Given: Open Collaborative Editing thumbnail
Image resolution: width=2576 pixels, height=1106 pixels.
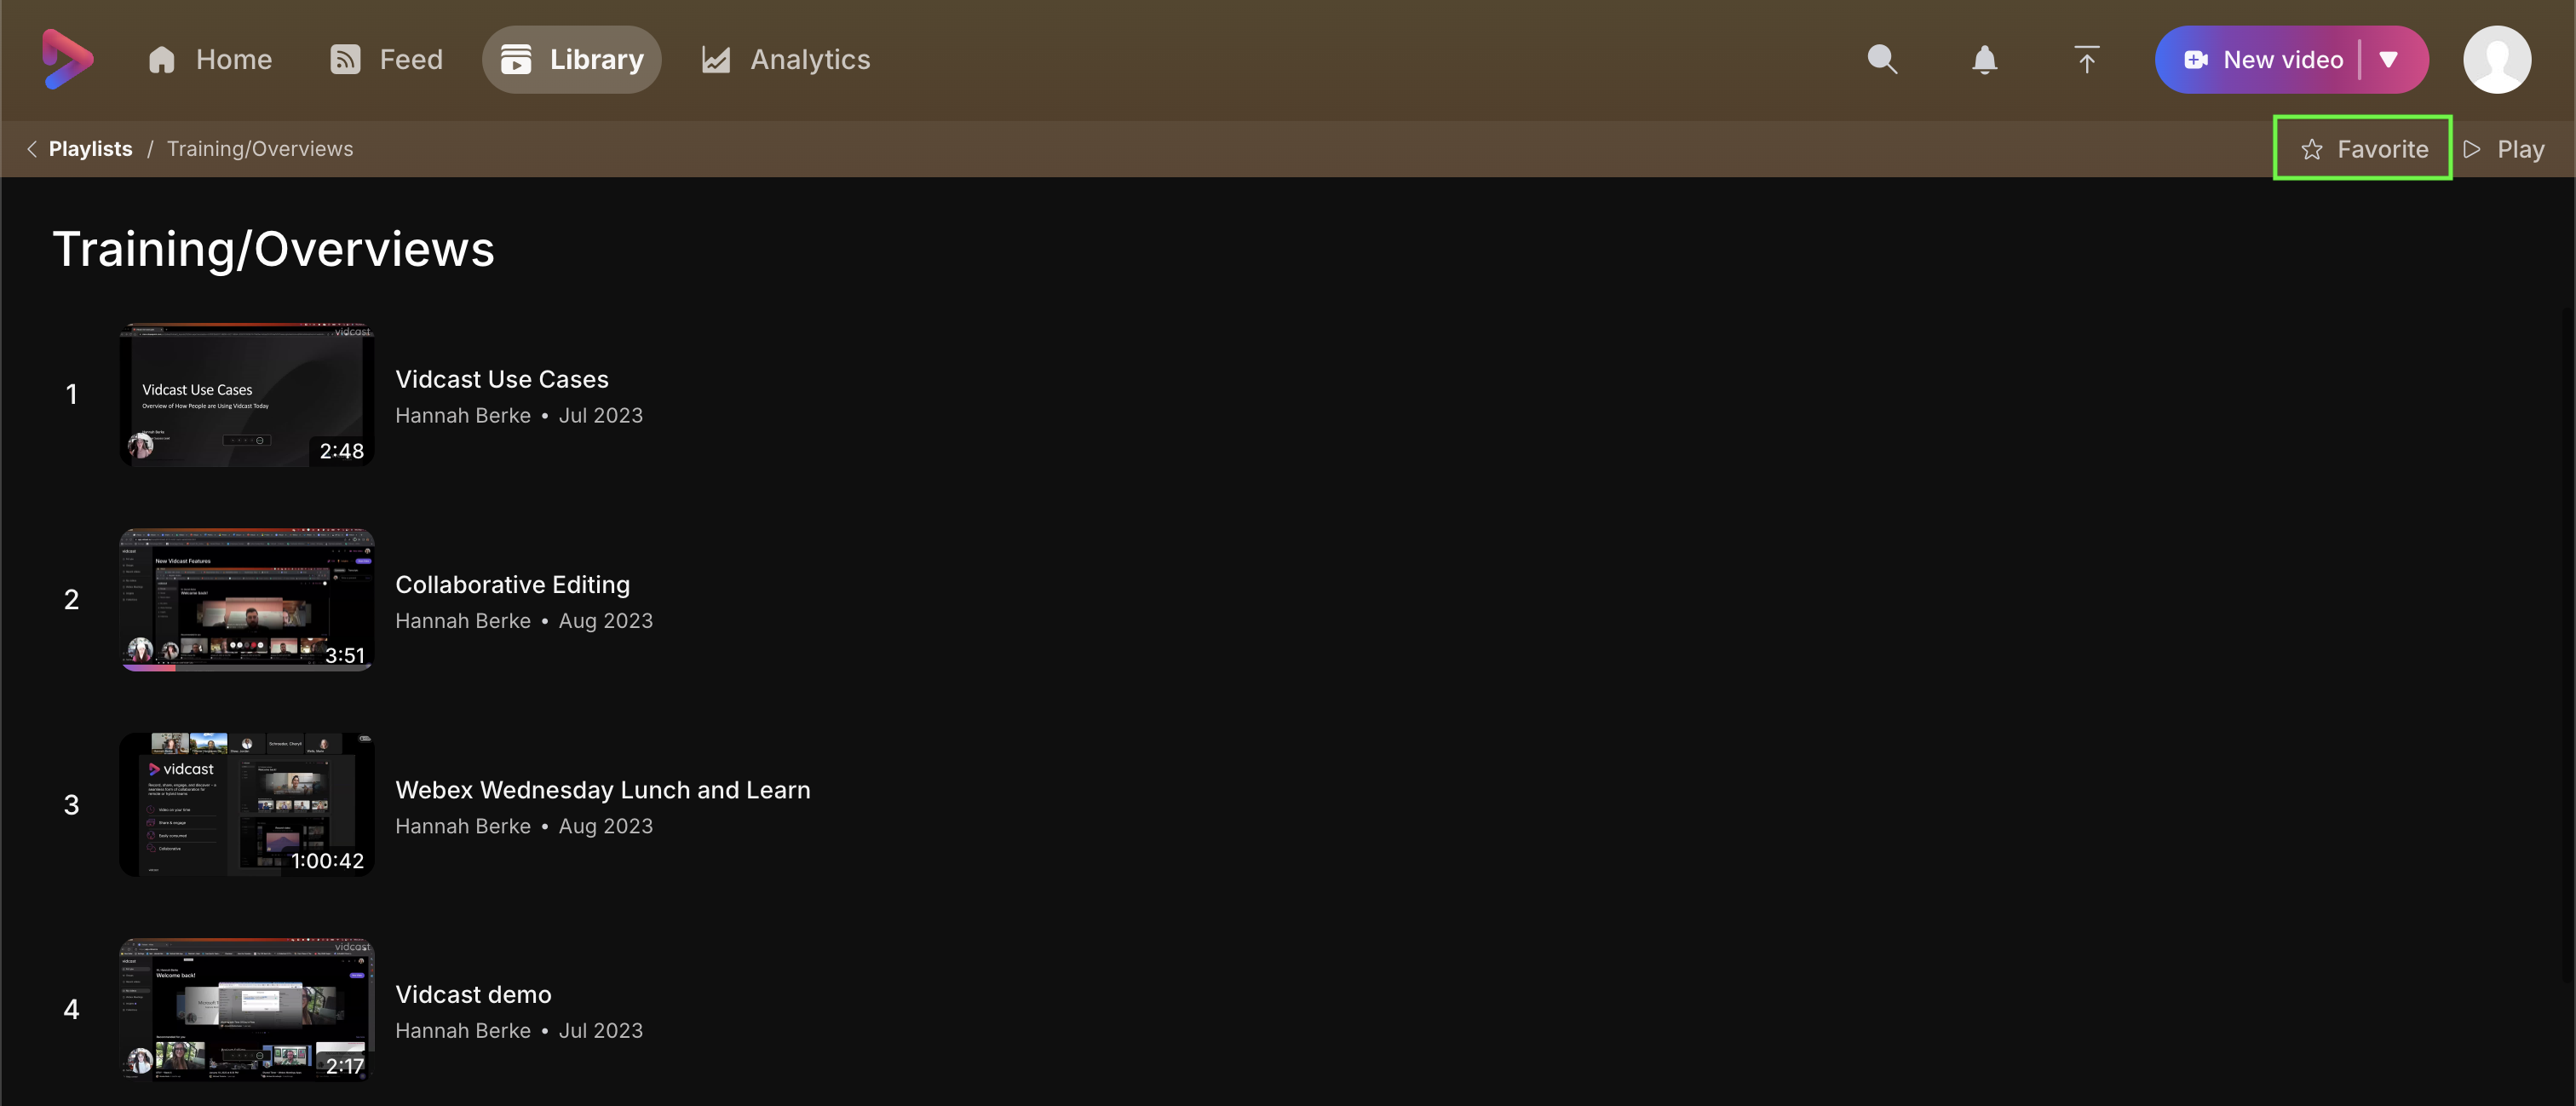Looking at the screenshot, I should point(246,599).
